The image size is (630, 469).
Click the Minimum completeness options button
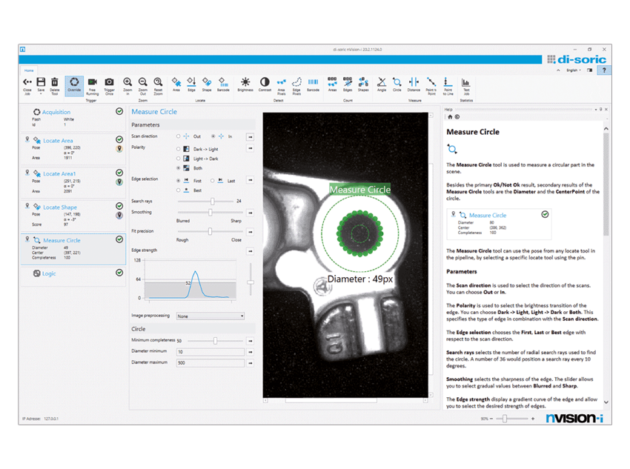[x=251, y=341]
